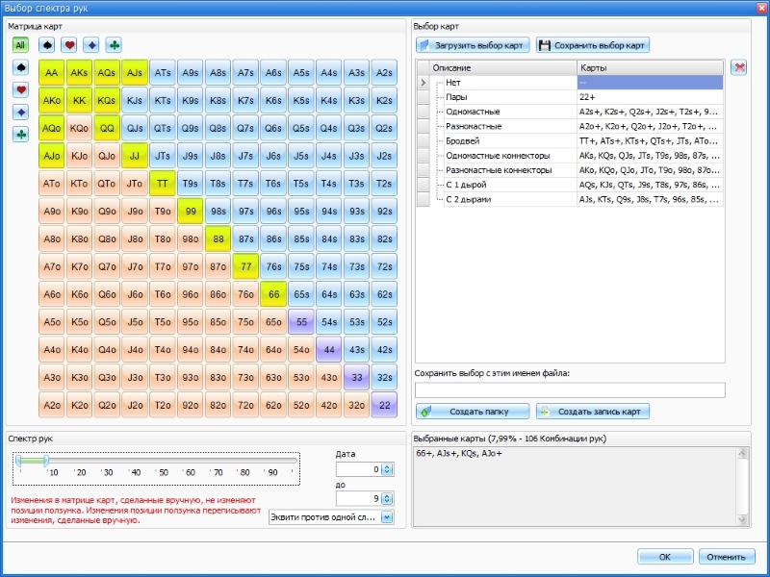770x577 pixels.
Task: Click the right range slider handle
Action: coord(46,461)
